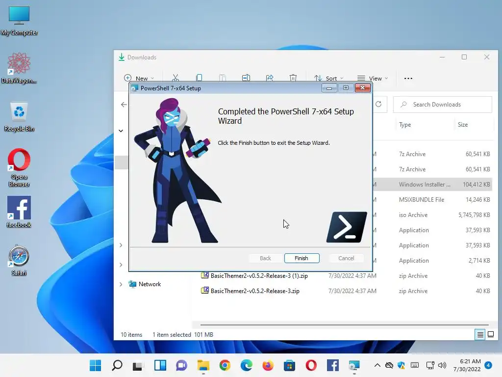Open File Explorer on taskbar
The image size is (502, 377).
pyautogui.click(x=203, y=365)
